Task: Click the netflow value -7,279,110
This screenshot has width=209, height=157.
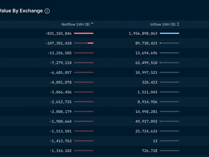Action: [61, 63]
